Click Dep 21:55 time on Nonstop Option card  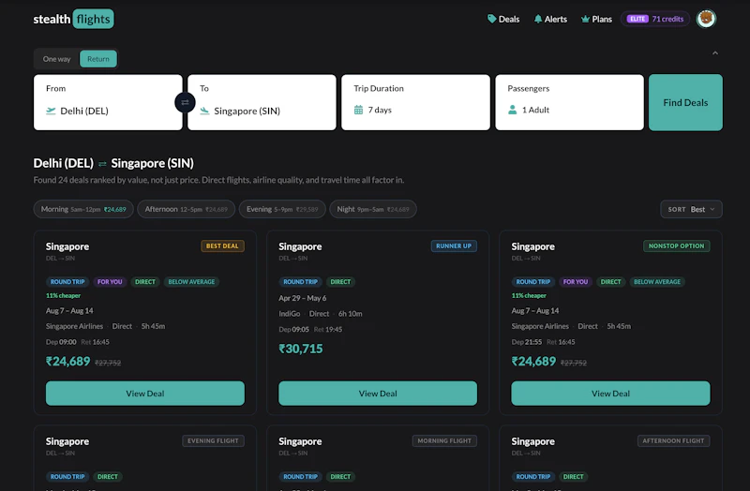[x=527, y=342]
